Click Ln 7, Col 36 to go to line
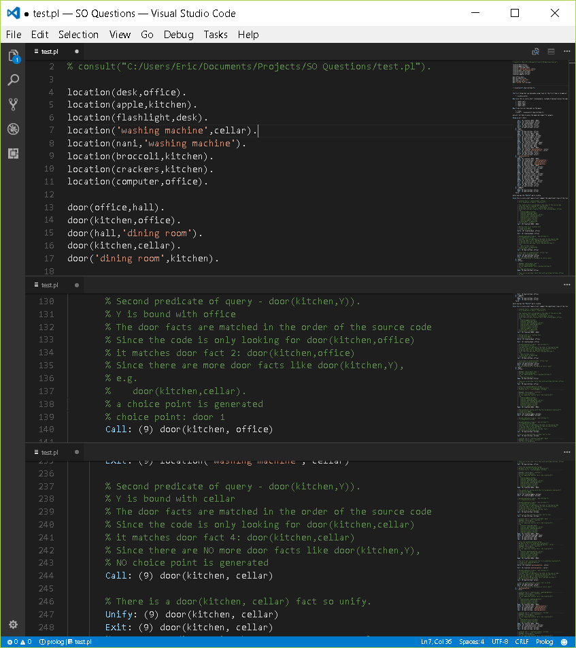 [436, 642]
